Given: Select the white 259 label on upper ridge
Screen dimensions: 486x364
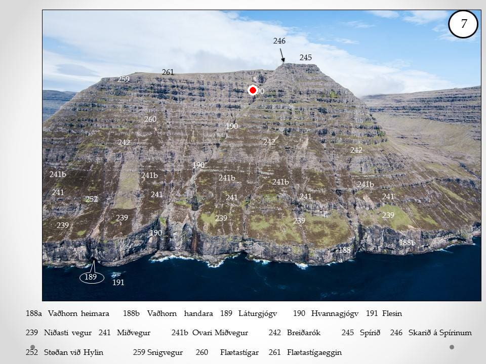Looking at the screenshot, I should tap(124, 79).
